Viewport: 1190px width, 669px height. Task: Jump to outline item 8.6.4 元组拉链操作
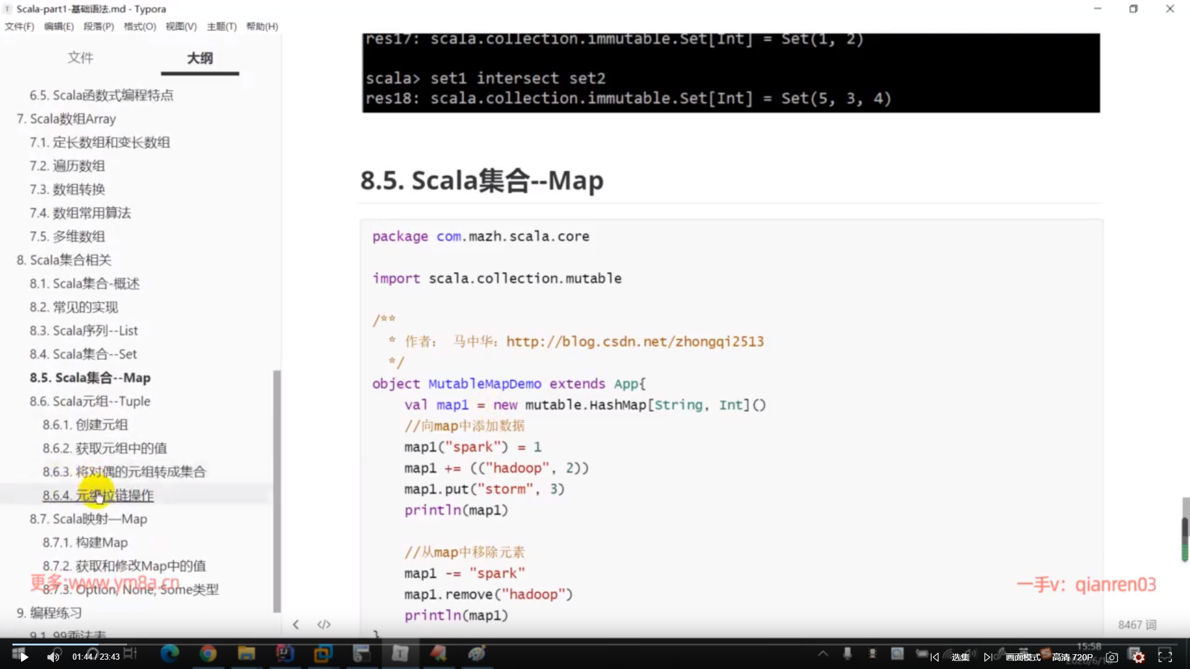(98, 496)
